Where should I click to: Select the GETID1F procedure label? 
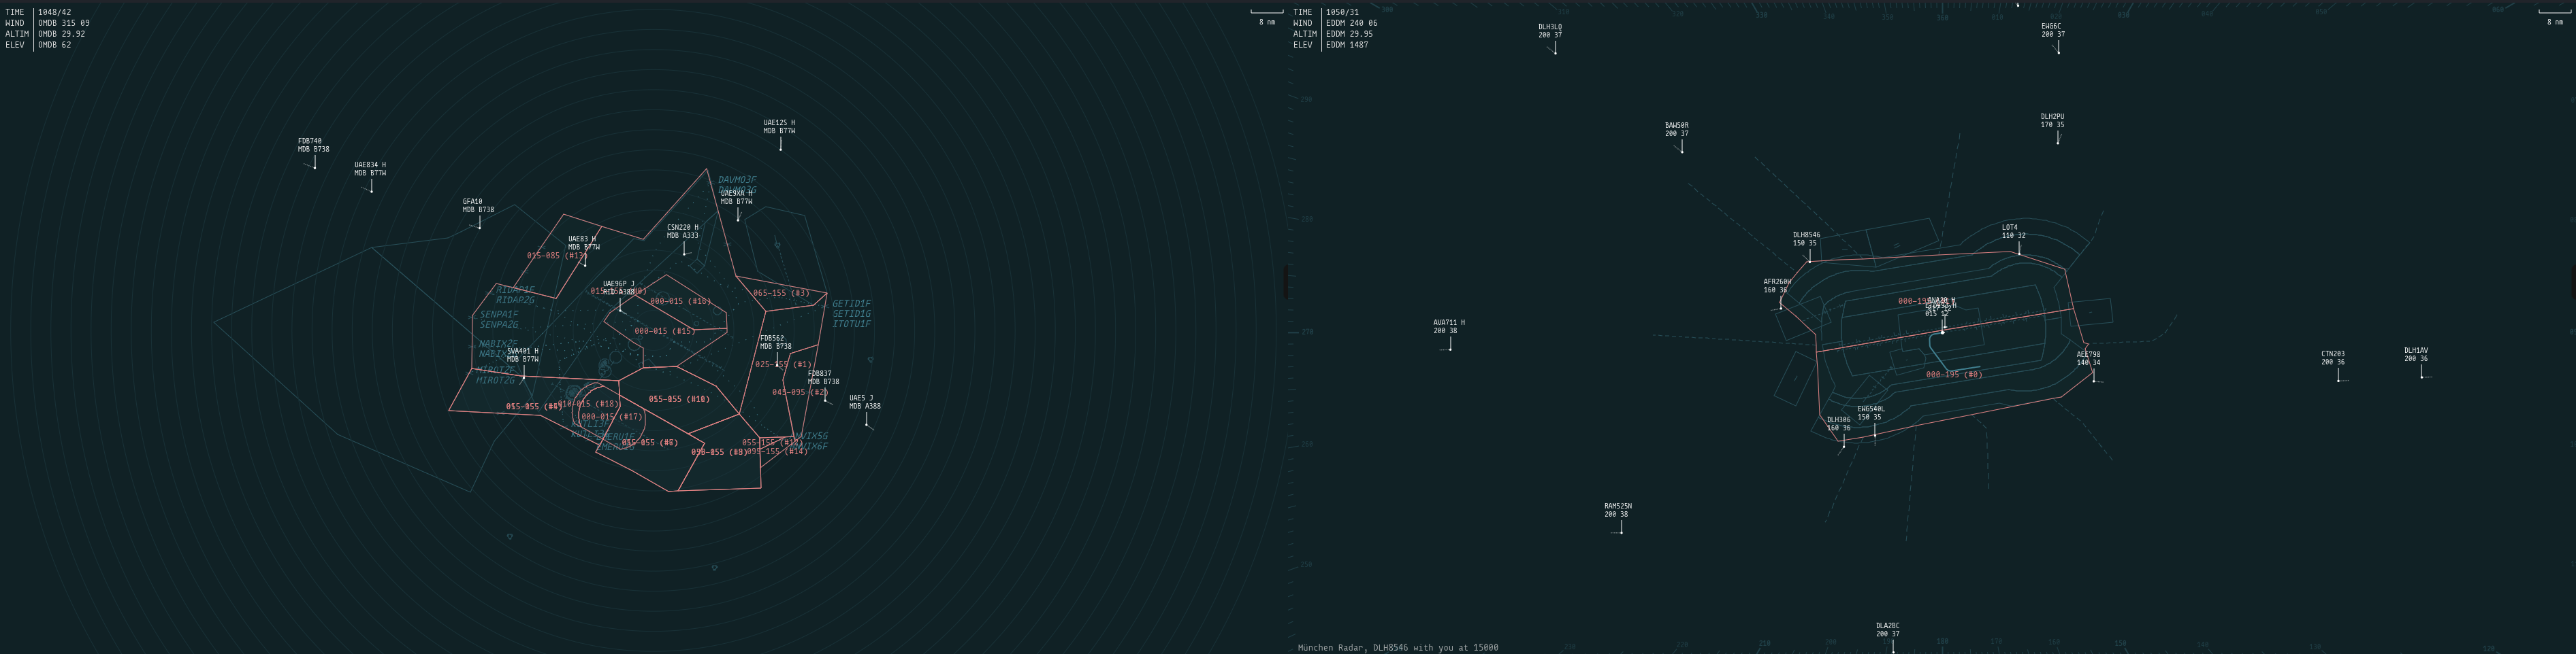852,303
